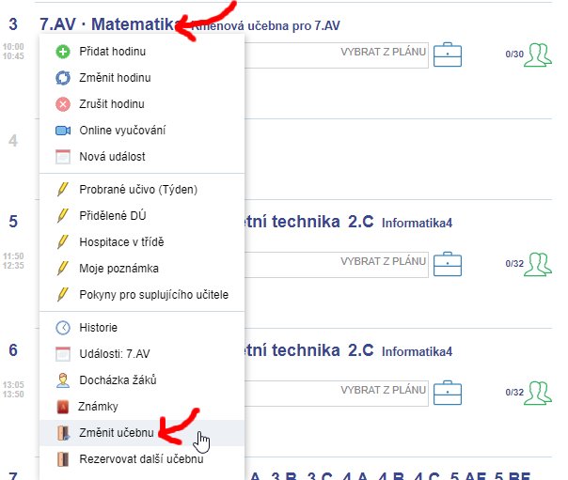Open Probrané učivo (Týden) menu entry

(137, 189)
